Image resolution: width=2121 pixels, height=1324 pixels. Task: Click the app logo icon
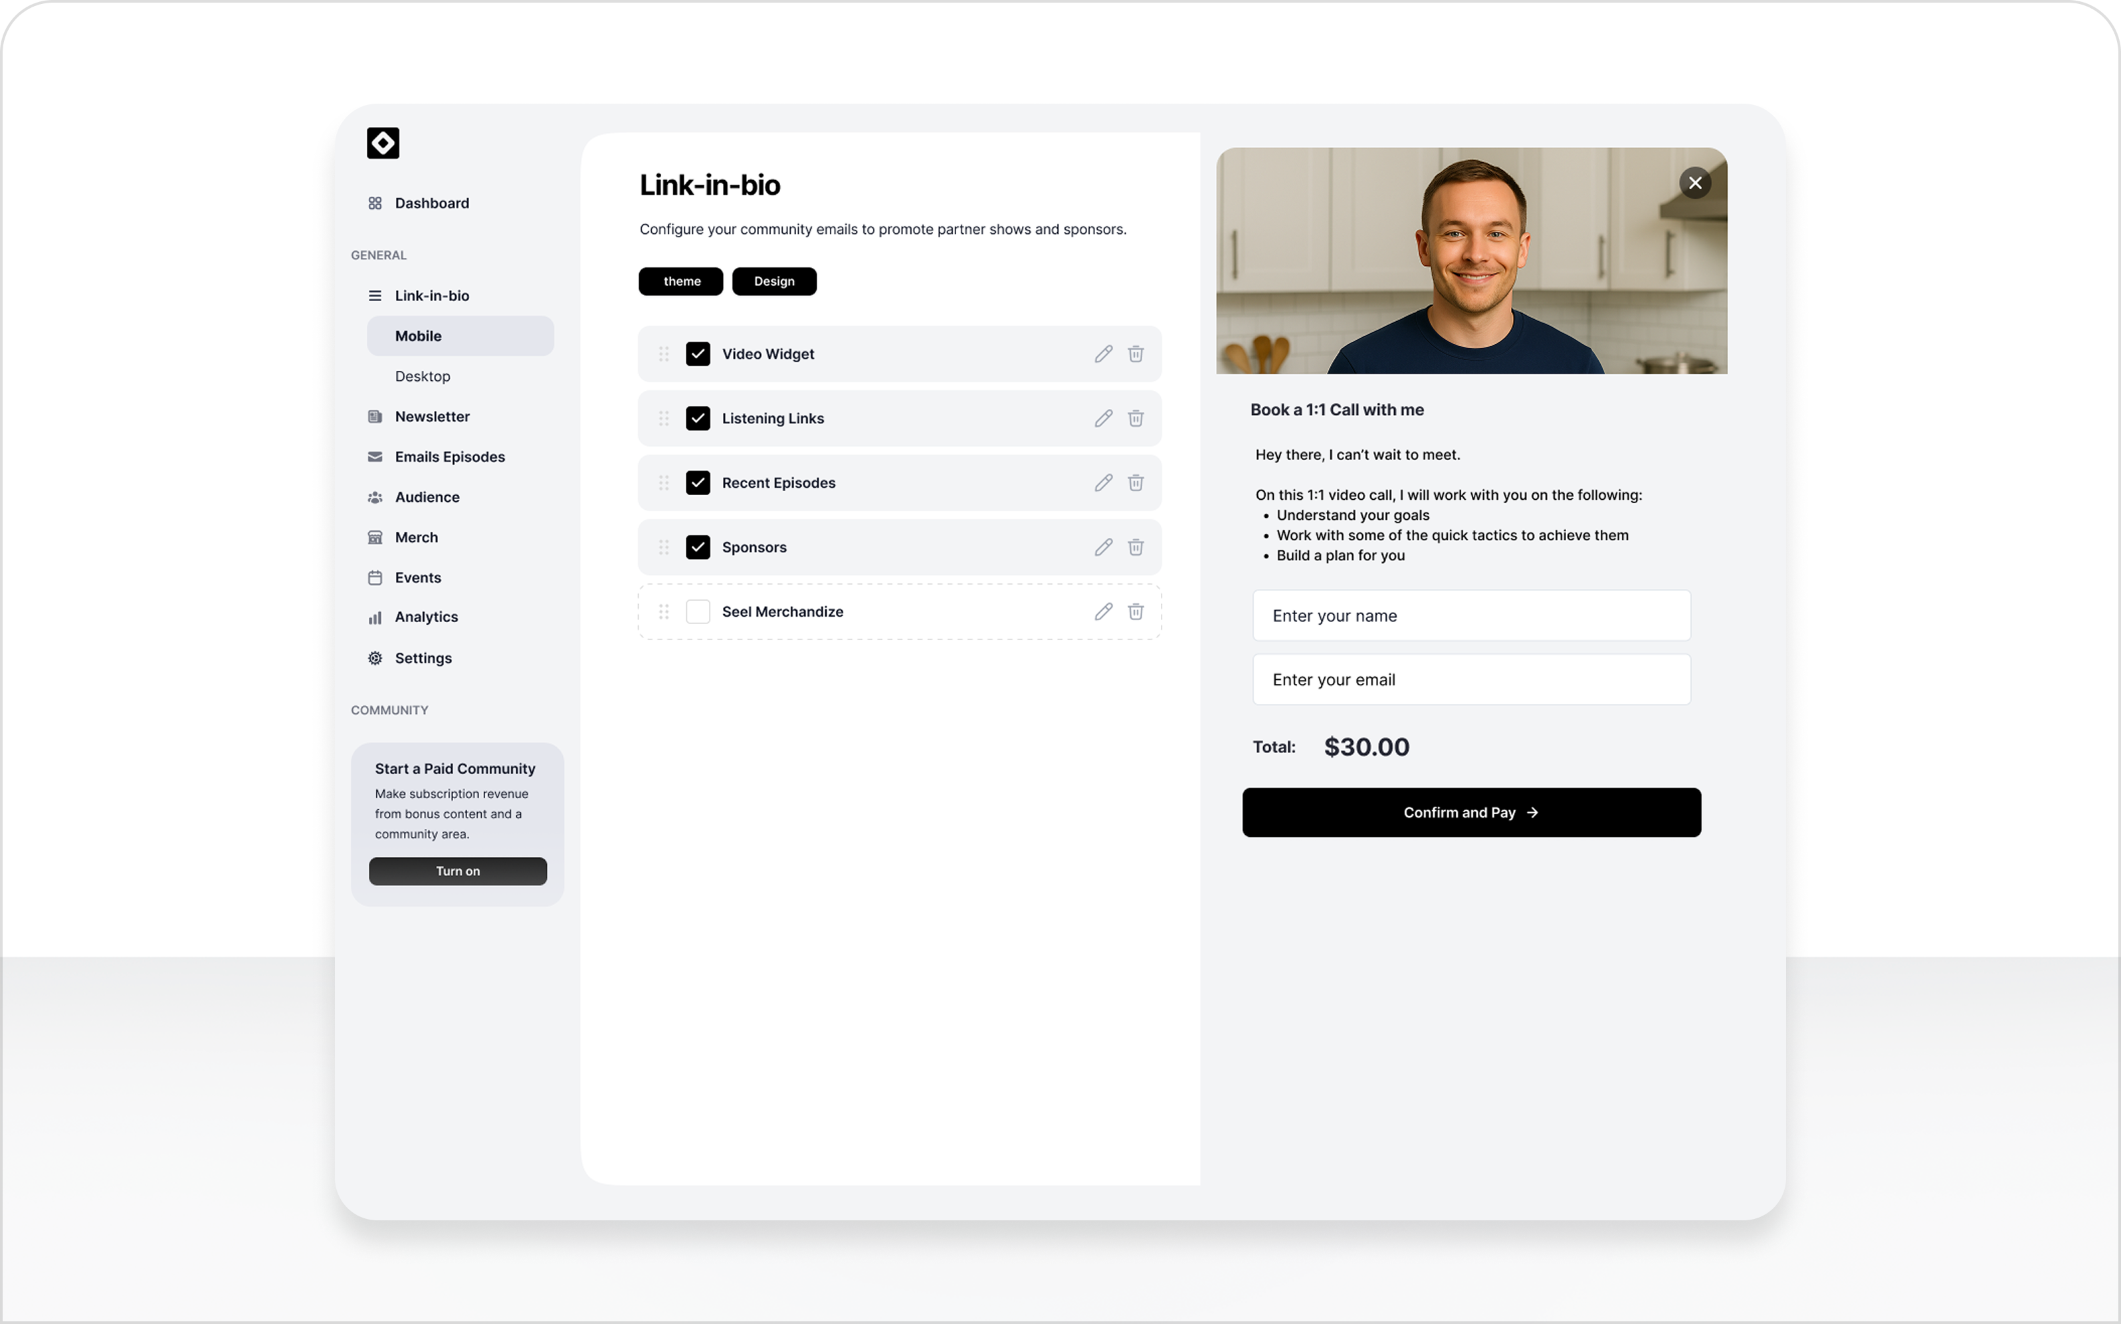point(383,143)
